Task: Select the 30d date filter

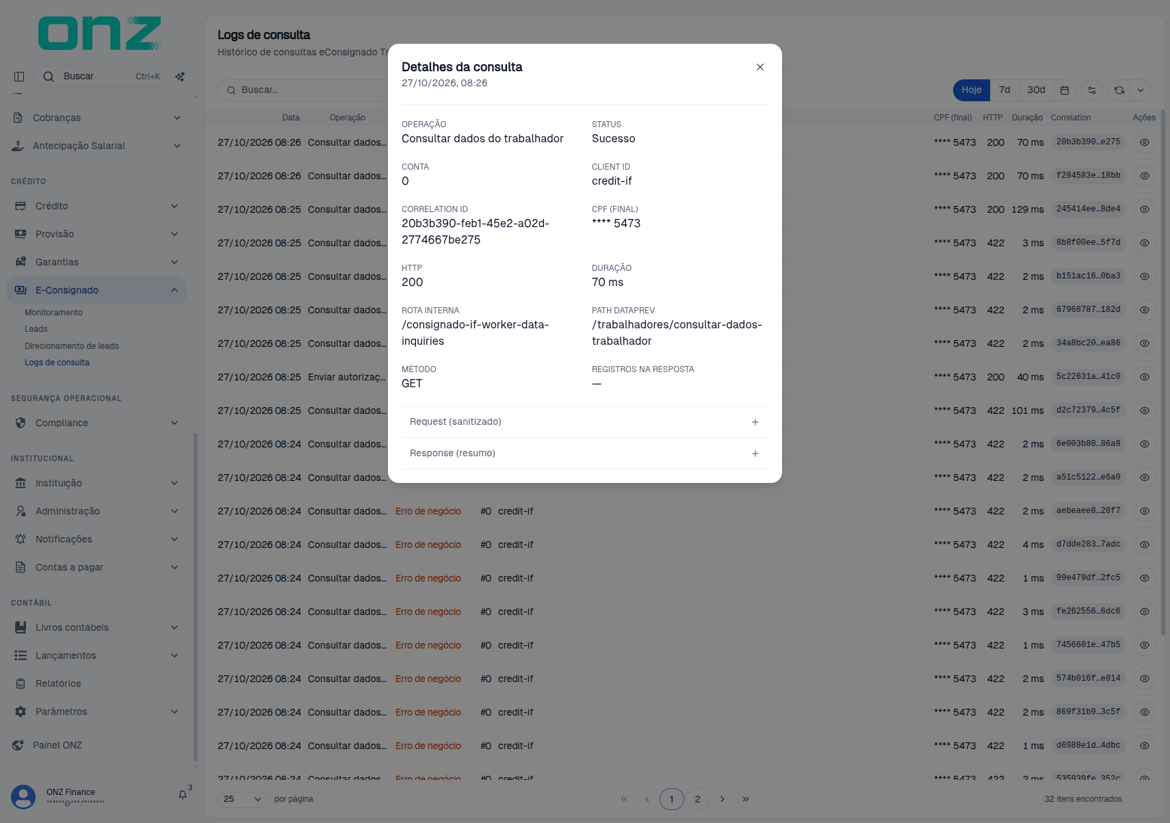Action: point(1036,90)
